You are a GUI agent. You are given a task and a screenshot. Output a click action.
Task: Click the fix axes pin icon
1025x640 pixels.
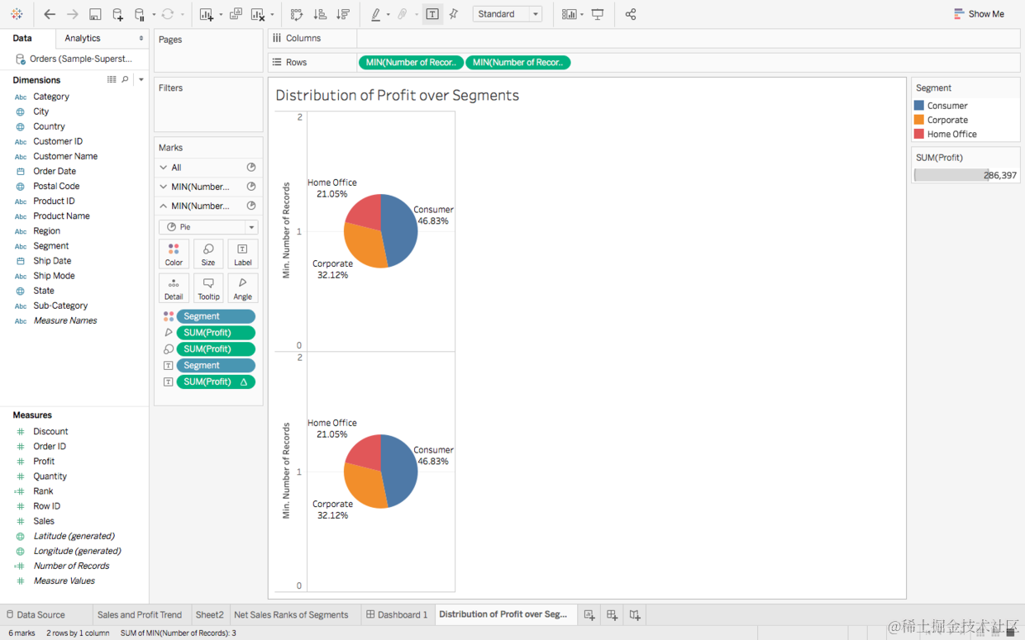pyautogui.click(x=454, y=14)
